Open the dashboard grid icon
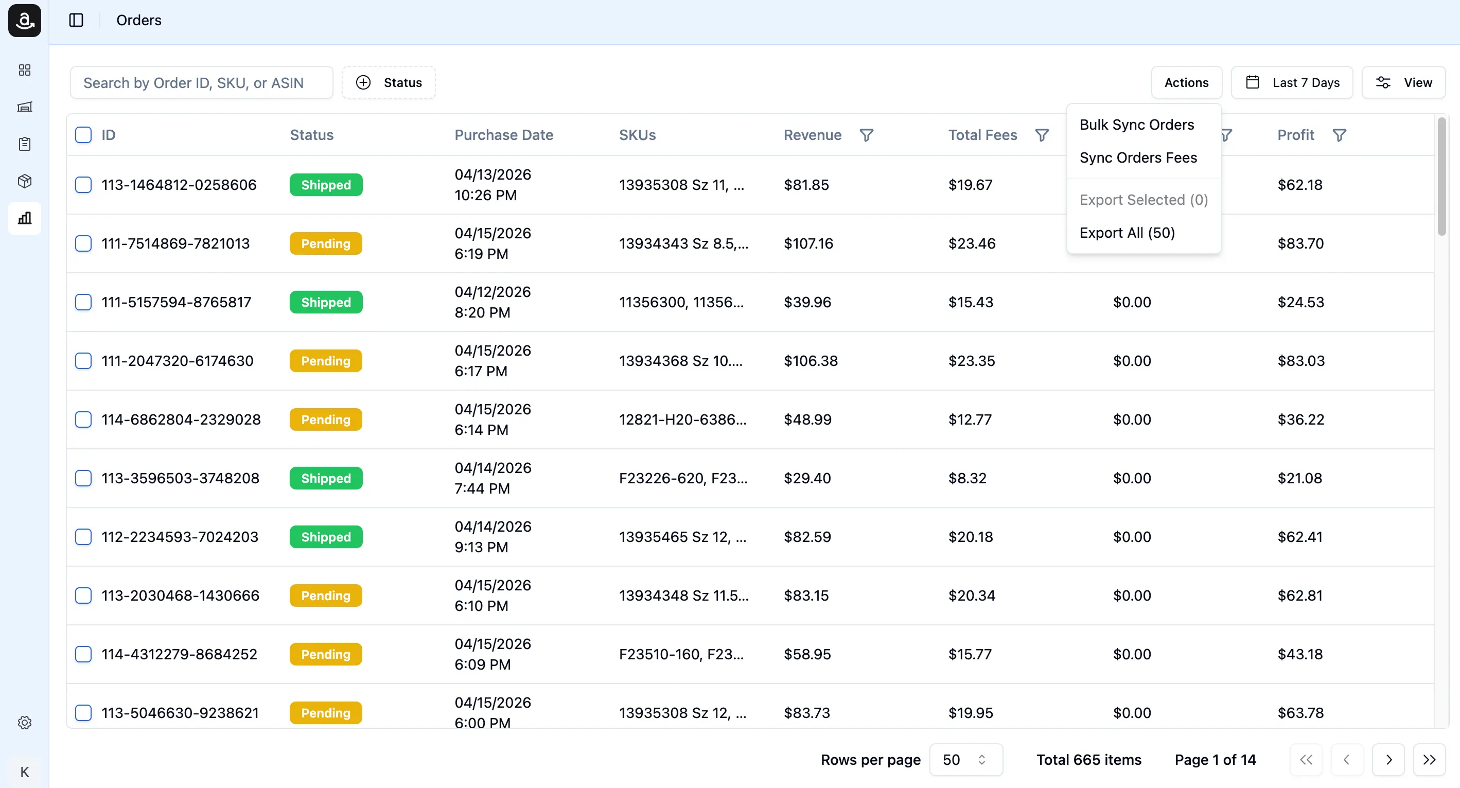Screen dimensions: 1460x788 24,69
